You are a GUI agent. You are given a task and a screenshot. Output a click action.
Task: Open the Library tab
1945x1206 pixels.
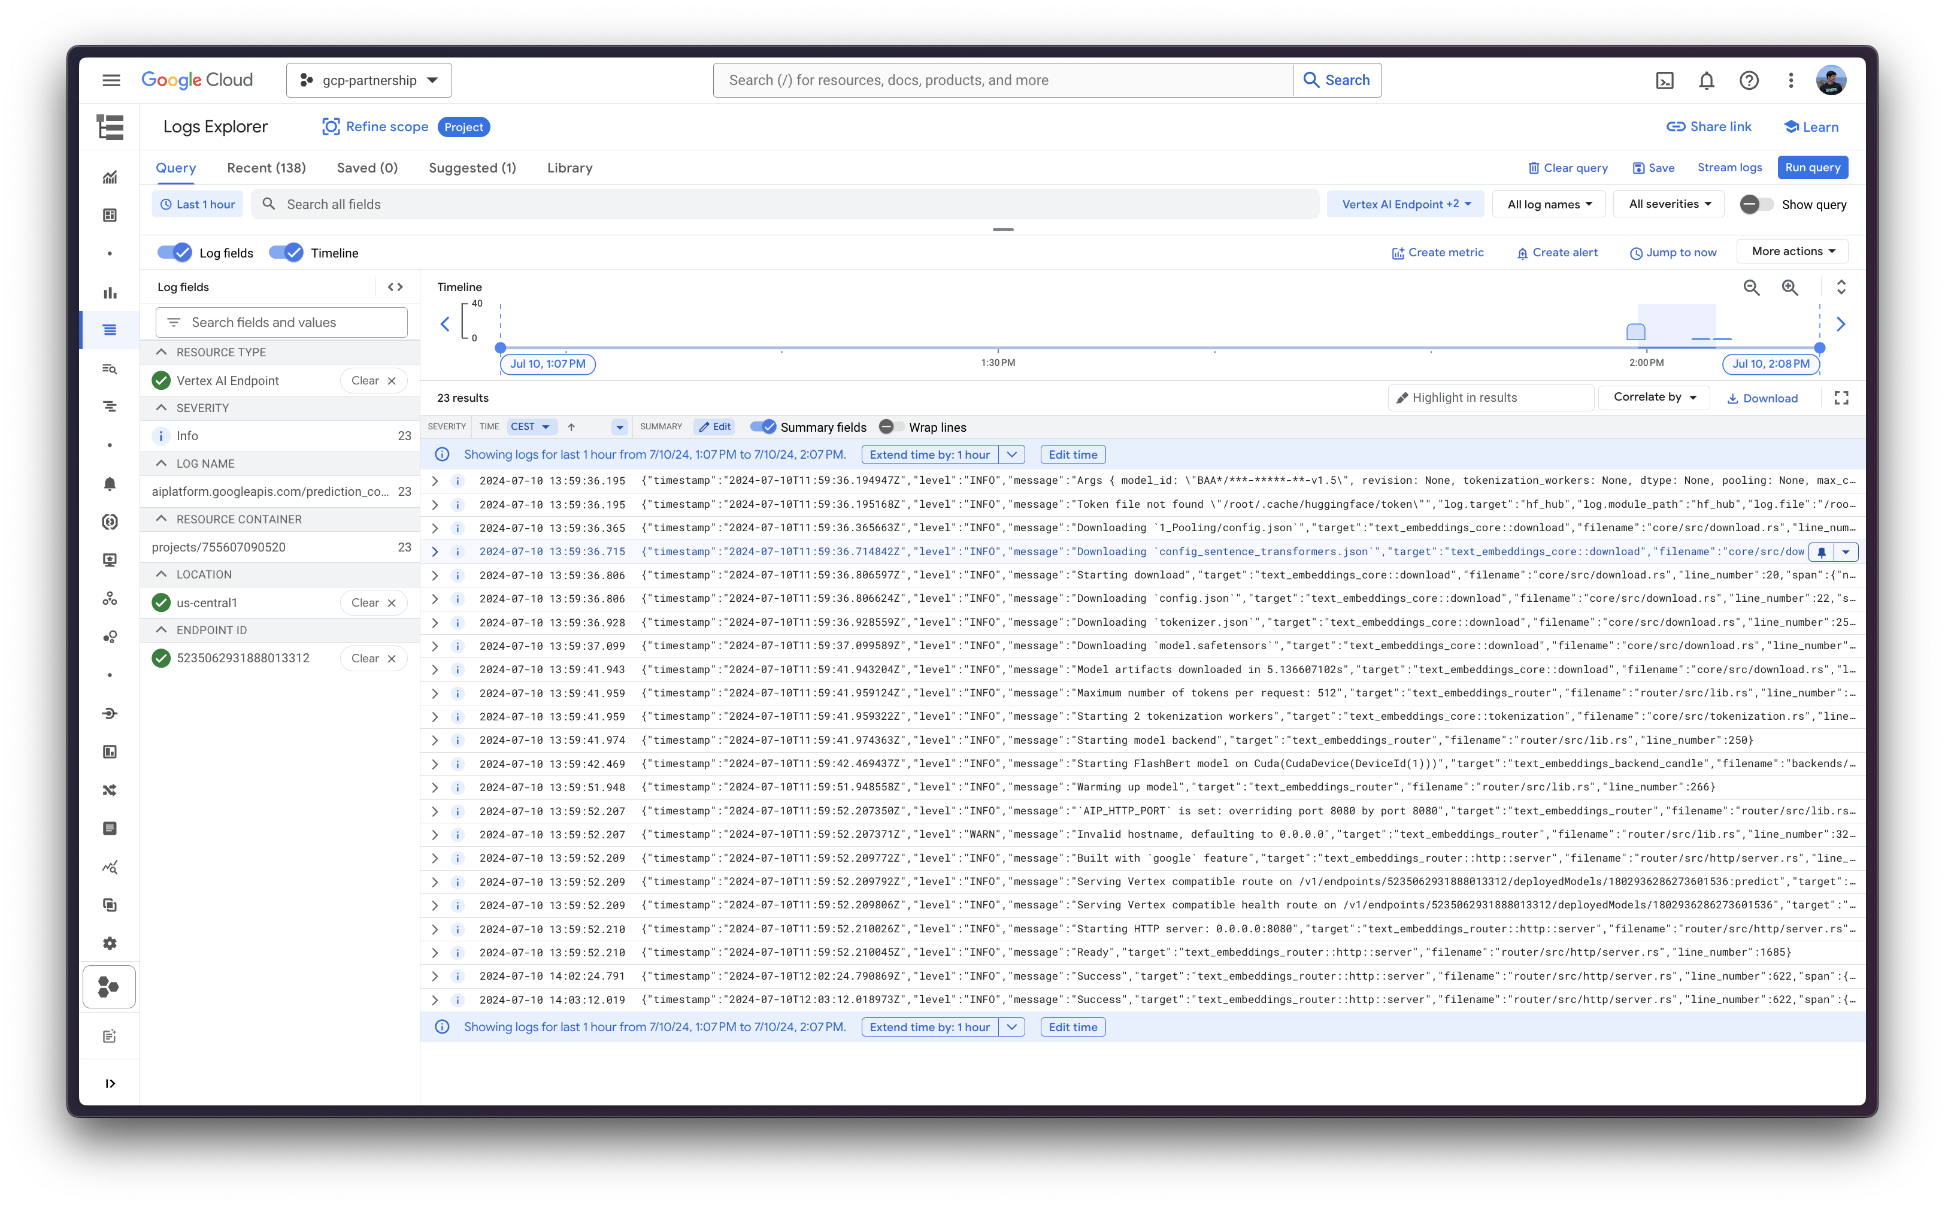[569, 168]
